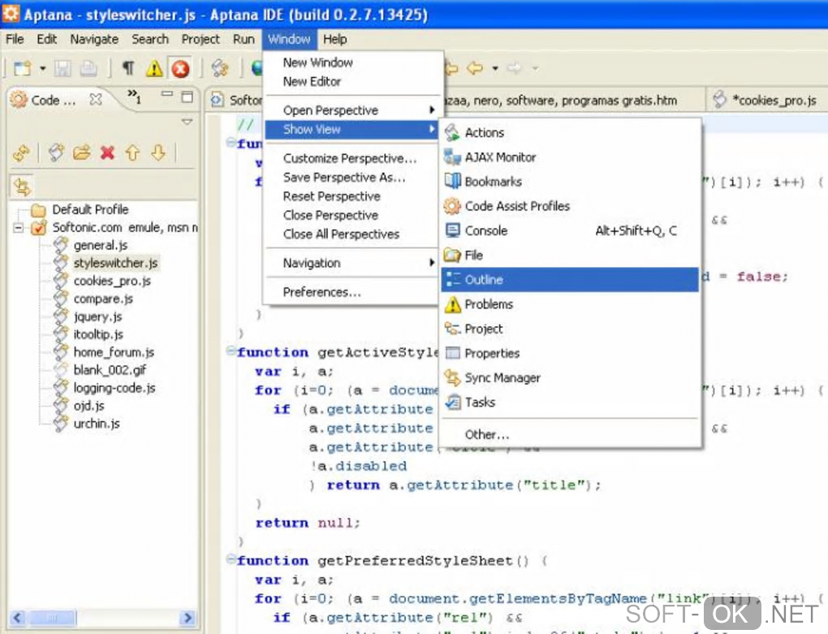828x634 pixels.
Task: Expand the Navigation submenu
Action: (x=353, y=263)
